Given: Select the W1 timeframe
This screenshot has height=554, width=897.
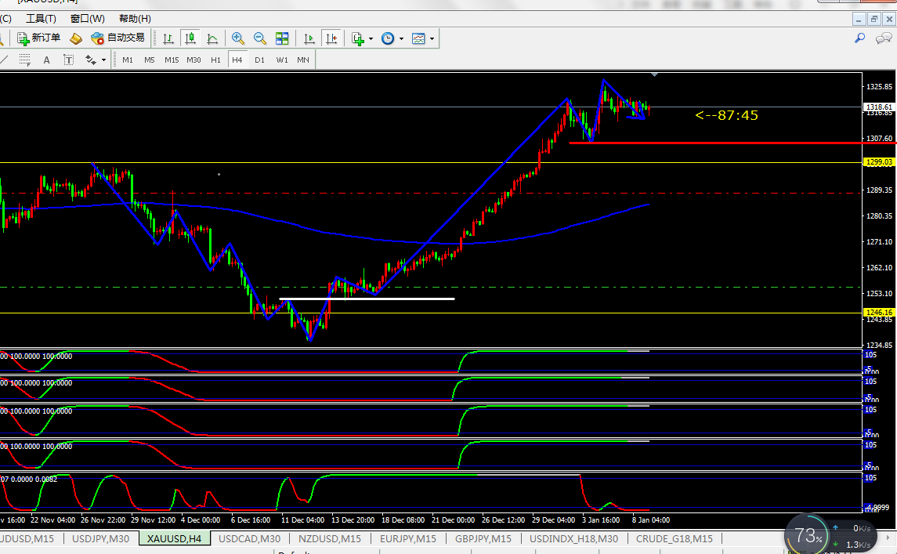Looking at the screenshot, I should click(x=282, y=60).
